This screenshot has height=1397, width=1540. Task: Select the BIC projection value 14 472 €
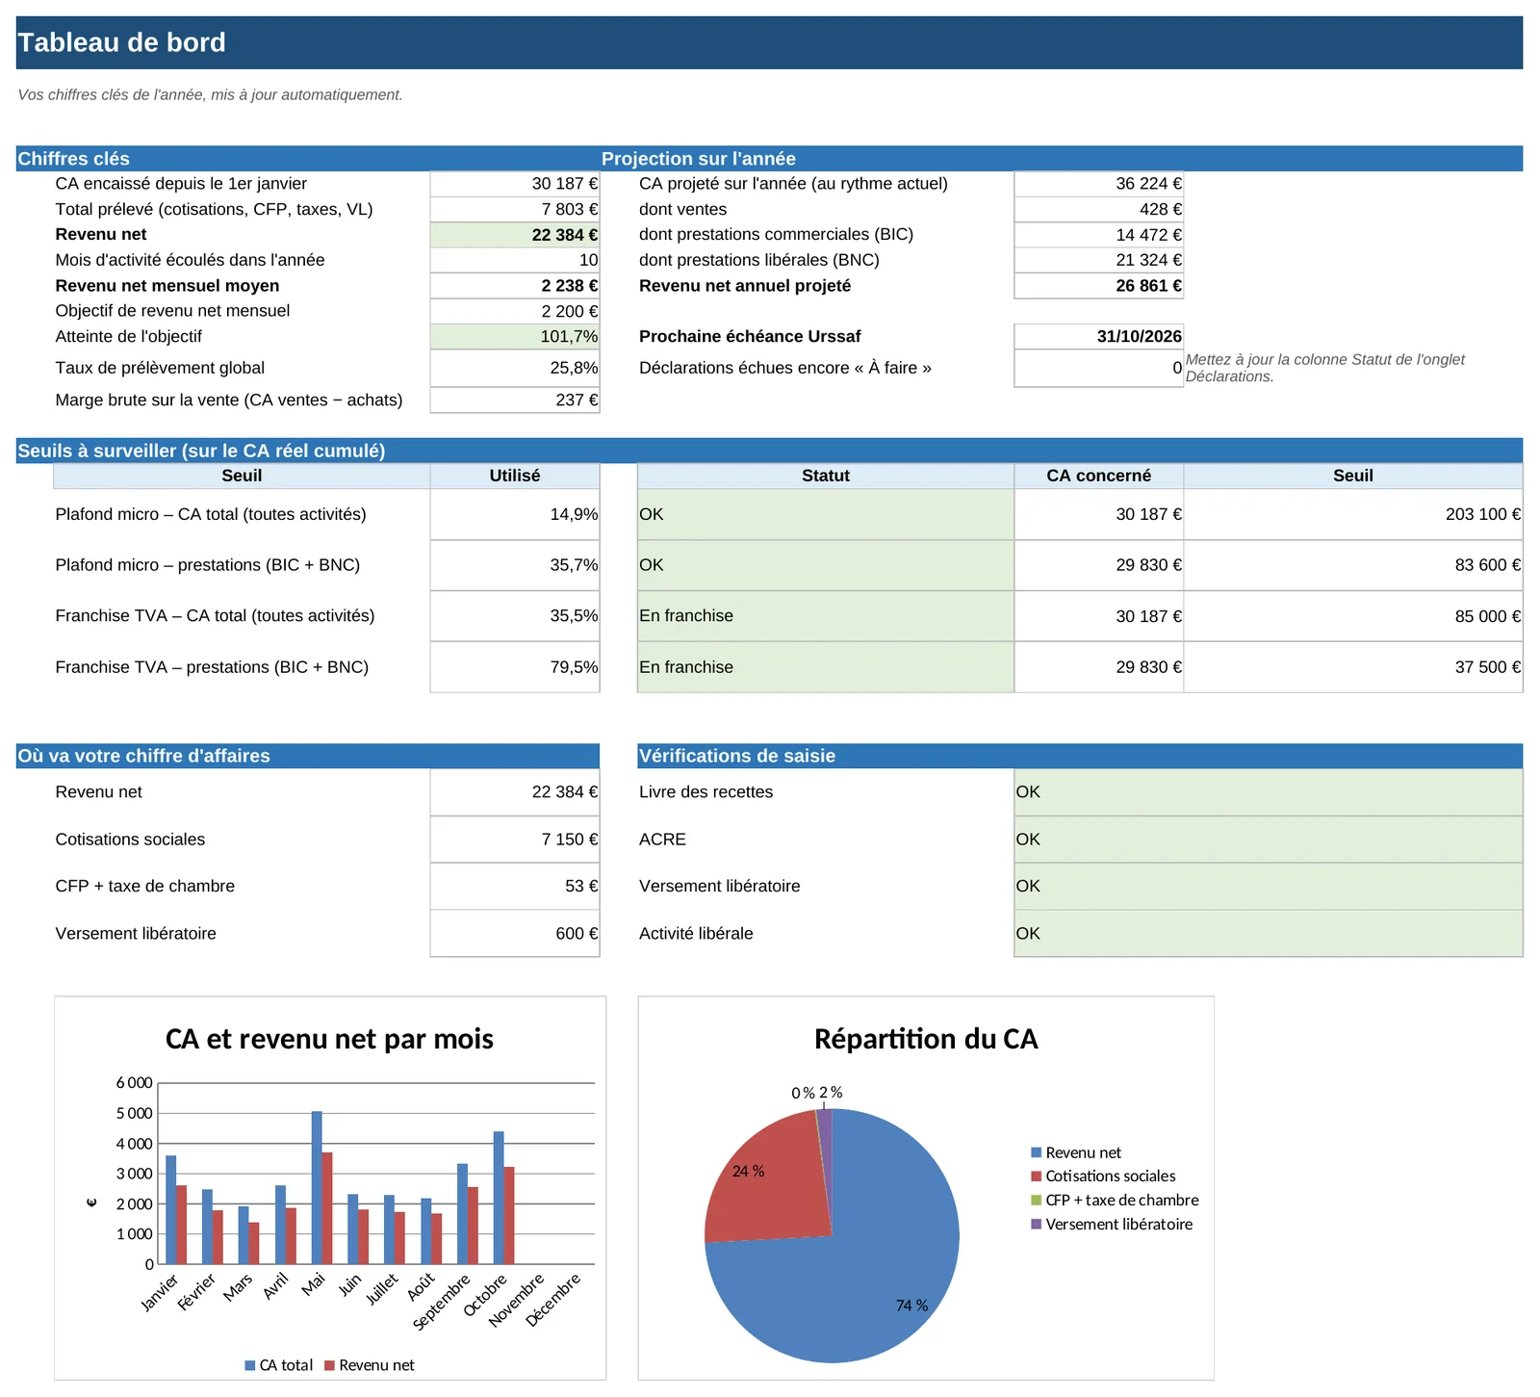pyautogui.click(x=1098, y=235)
